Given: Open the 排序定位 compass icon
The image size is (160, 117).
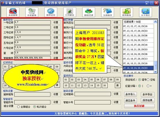Looking at the screenshot, I should [51, 12].
